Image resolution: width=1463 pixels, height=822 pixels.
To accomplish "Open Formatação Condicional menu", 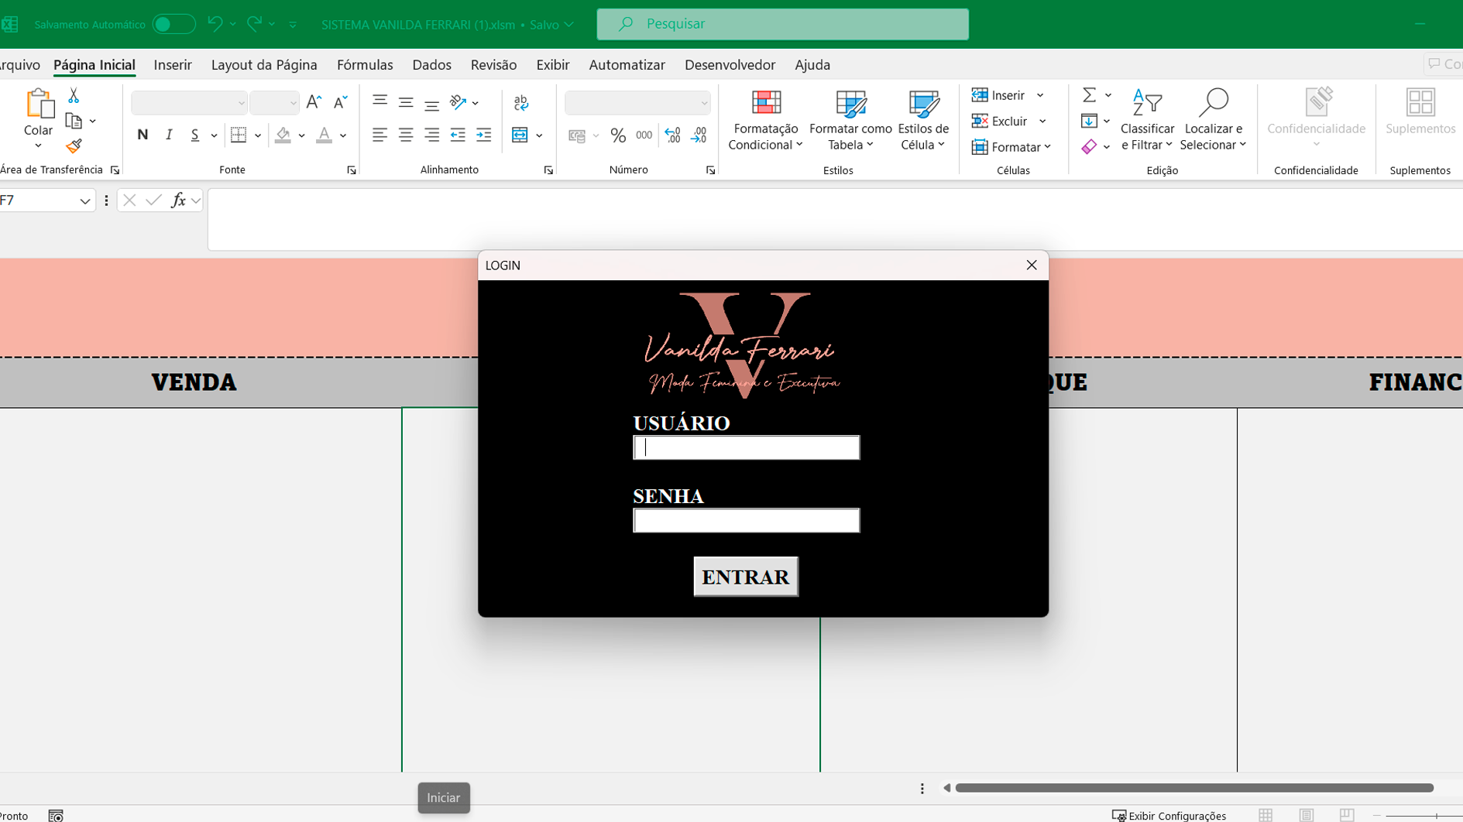I will point(765,120).
